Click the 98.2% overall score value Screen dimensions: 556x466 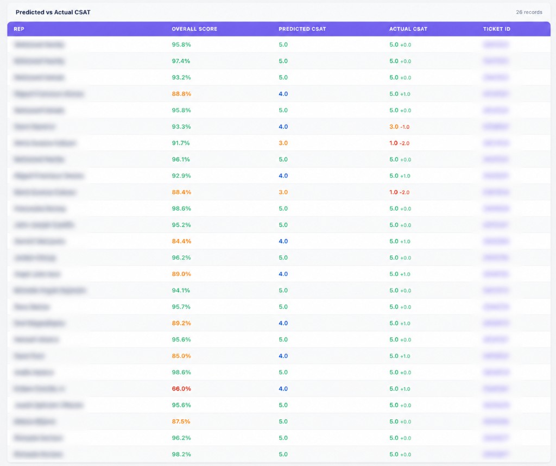(x=181, y=454)
